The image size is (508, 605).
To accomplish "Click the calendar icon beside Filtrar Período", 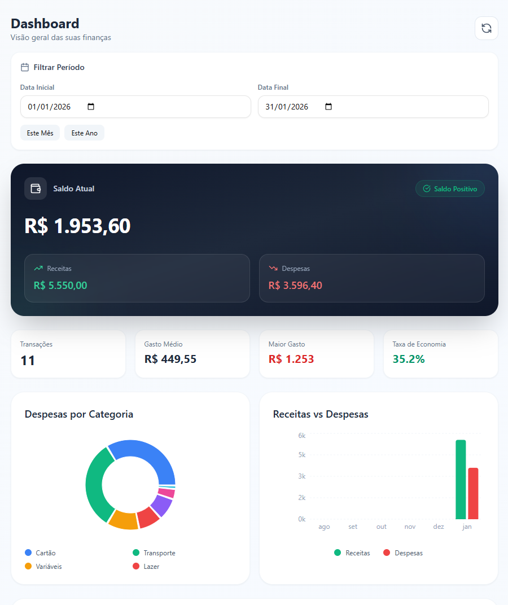I will [x=25, y=67].
